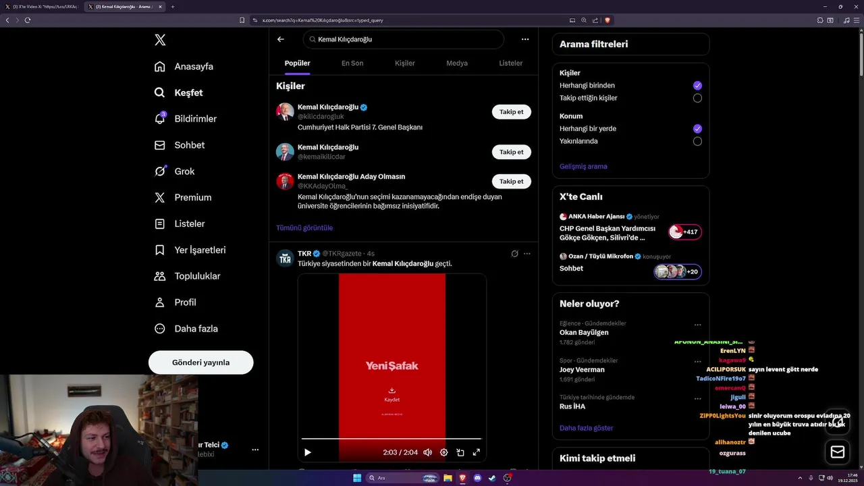Open Grok from the sidebar
This screenshot has height=486, width=864.
pyautogui.click(x=174, y=171)
